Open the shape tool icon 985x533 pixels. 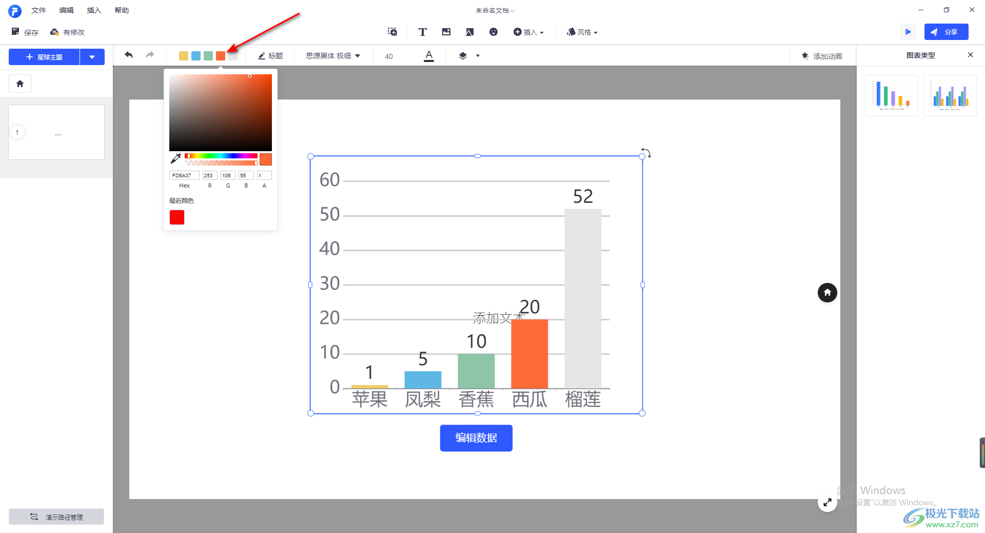click(x=470, y=32)
